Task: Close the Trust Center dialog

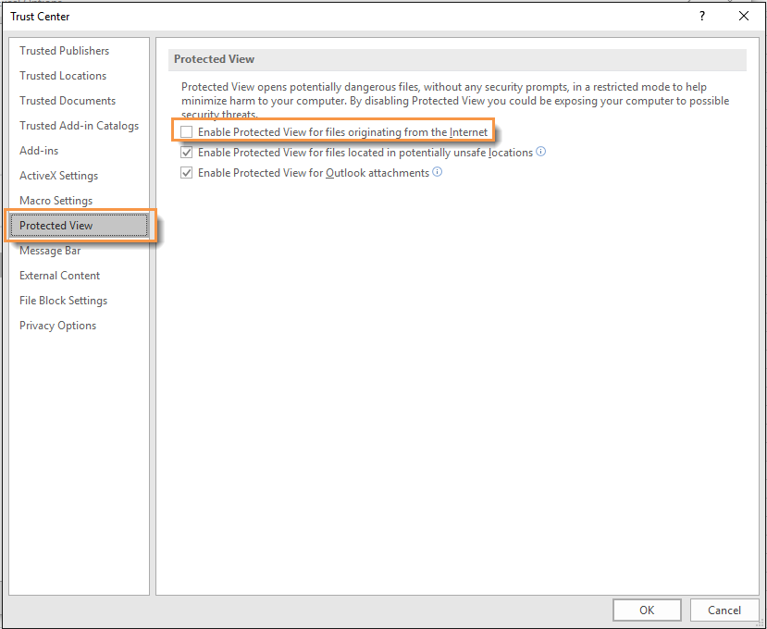Action: click(744, 16)
